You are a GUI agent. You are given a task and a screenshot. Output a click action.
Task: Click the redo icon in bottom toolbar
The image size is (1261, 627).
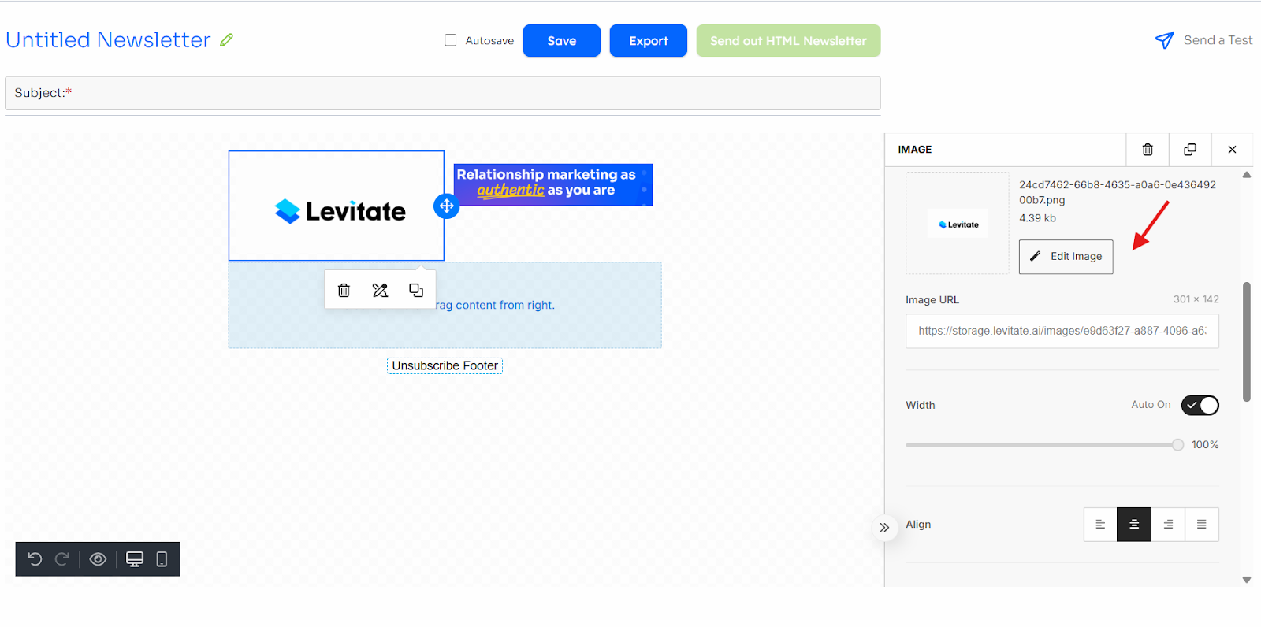[61, 559]
